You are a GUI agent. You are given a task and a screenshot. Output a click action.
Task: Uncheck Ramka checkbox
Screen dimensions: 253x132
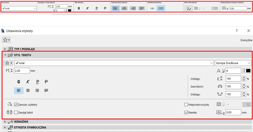coord(186,113)
